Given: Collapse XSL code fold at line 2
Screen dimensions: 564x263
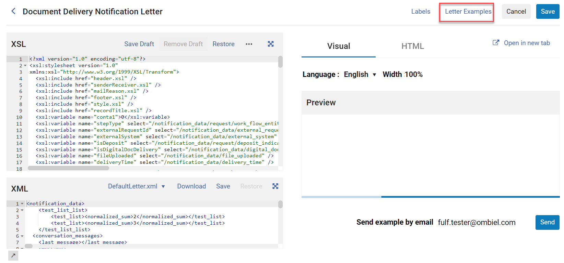Looking at the screenshot, I should coord(25,65).
